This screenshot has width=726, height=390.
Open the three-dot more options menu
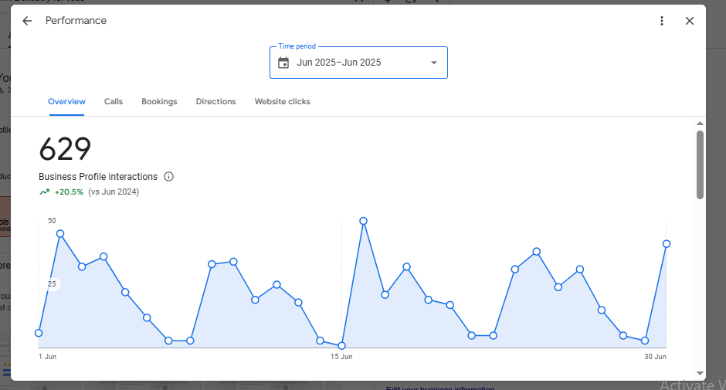662,21
